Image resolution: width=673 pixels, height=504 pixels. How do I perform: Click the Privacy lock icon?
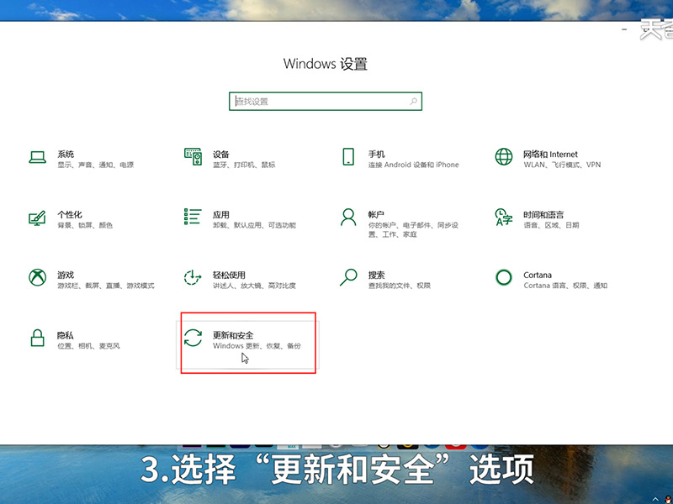(x=37, y=338)
